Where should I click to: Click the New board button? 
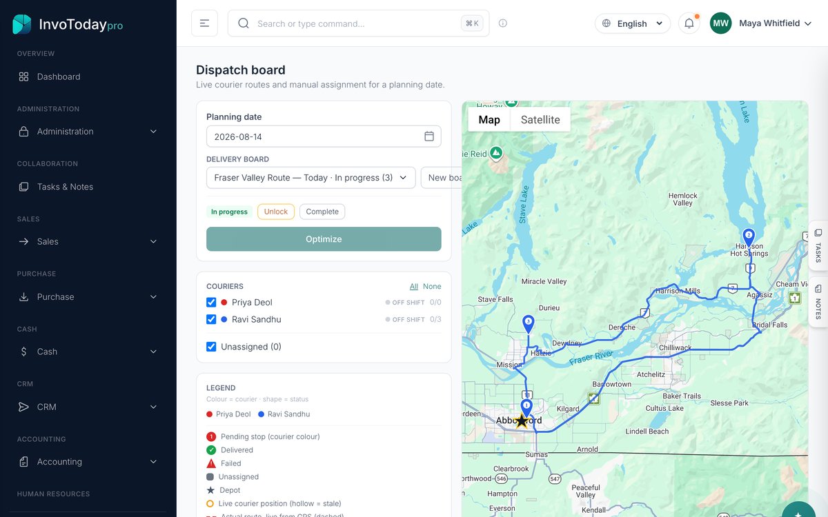pos(442,178)
